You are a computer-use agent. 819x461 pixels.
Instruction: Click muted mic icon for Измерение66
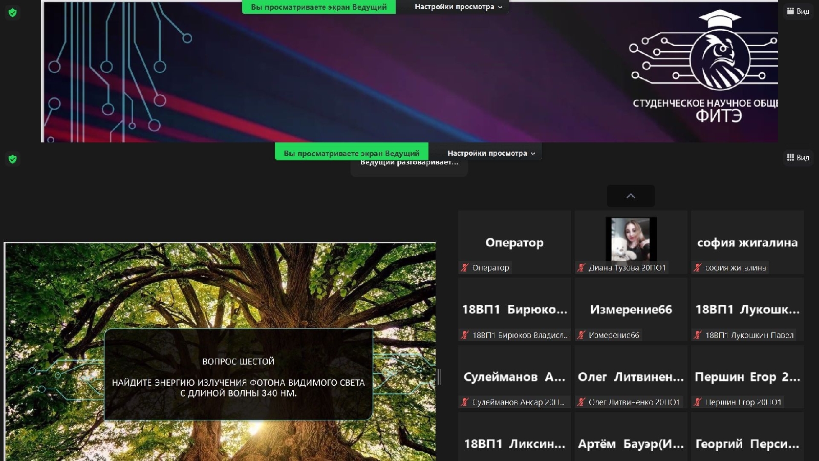[x=581, y=335]
